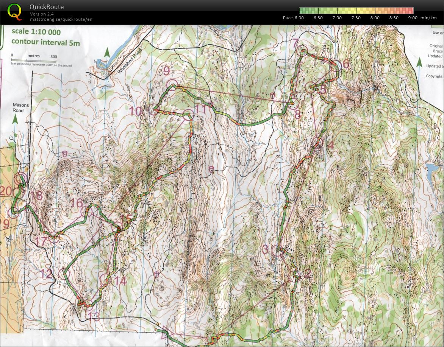Click the north arrow near Masons Road
Viewport: 444px width, 347px height.
(x=15, y=119)
